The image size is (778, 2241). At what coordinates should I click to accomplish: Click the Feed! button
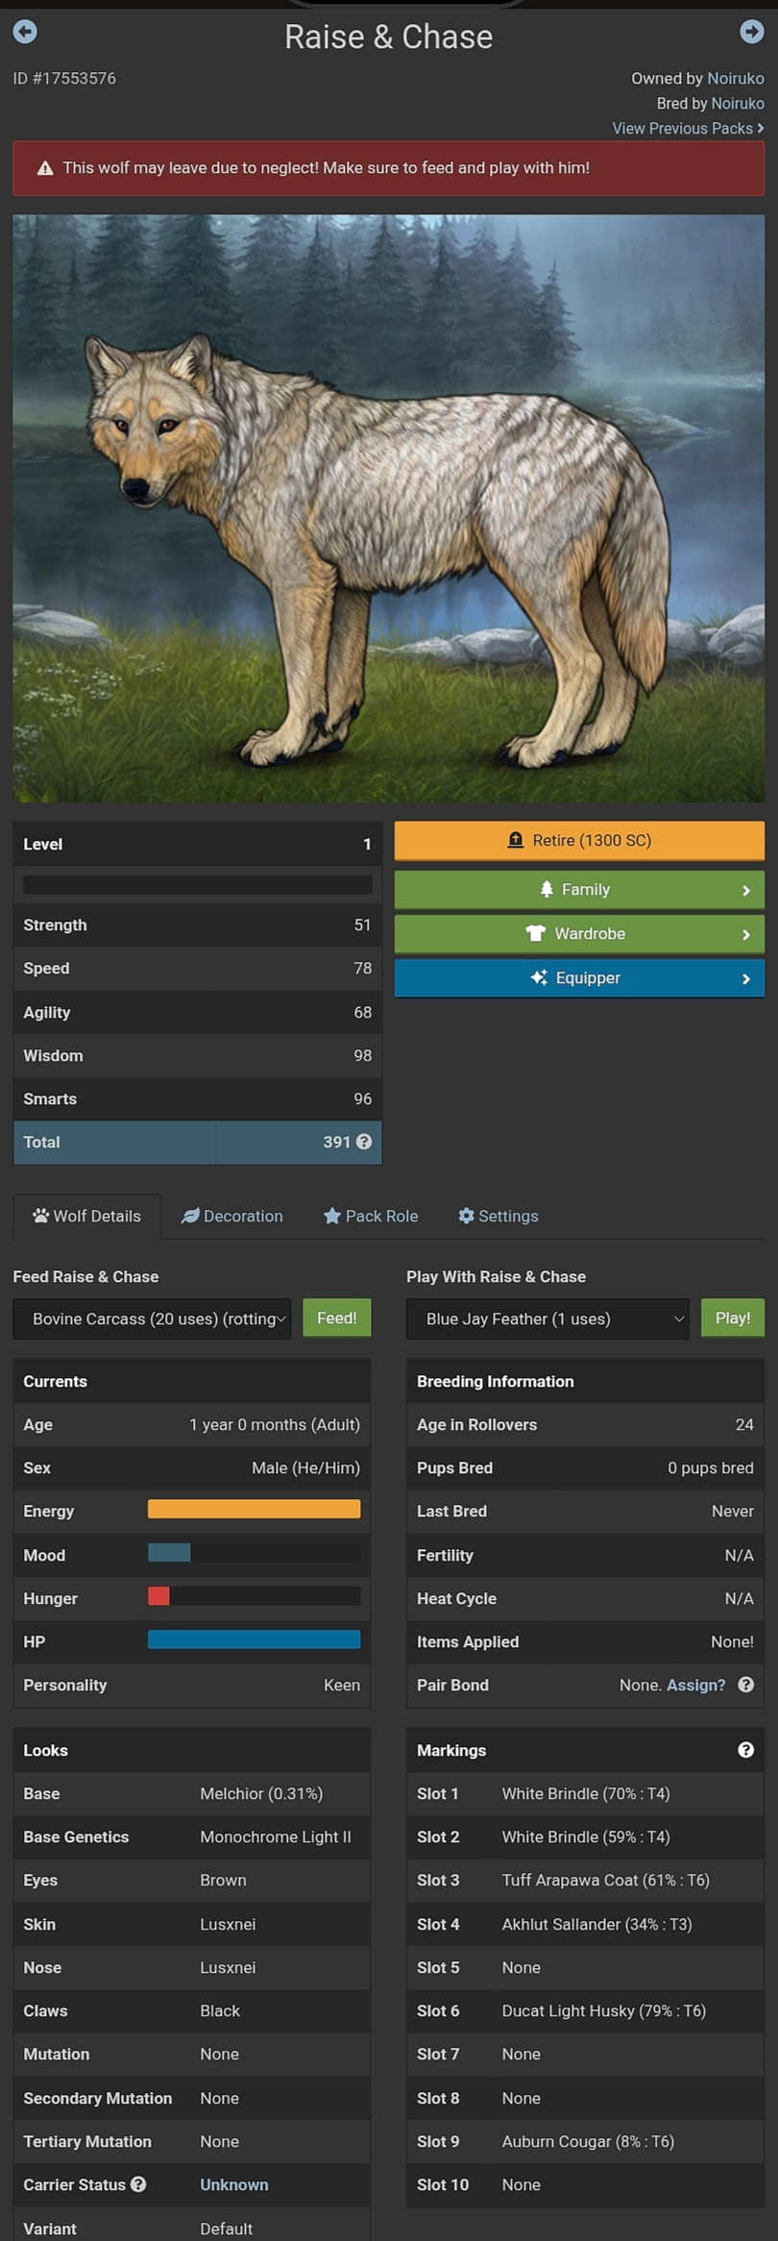click(x=337, y=1318)
